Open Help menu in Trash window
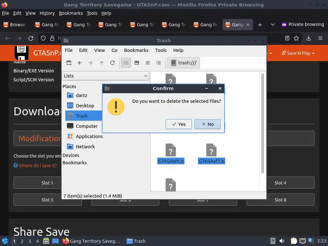This screenshot has height=246, width=328. [x=178, y=50]
